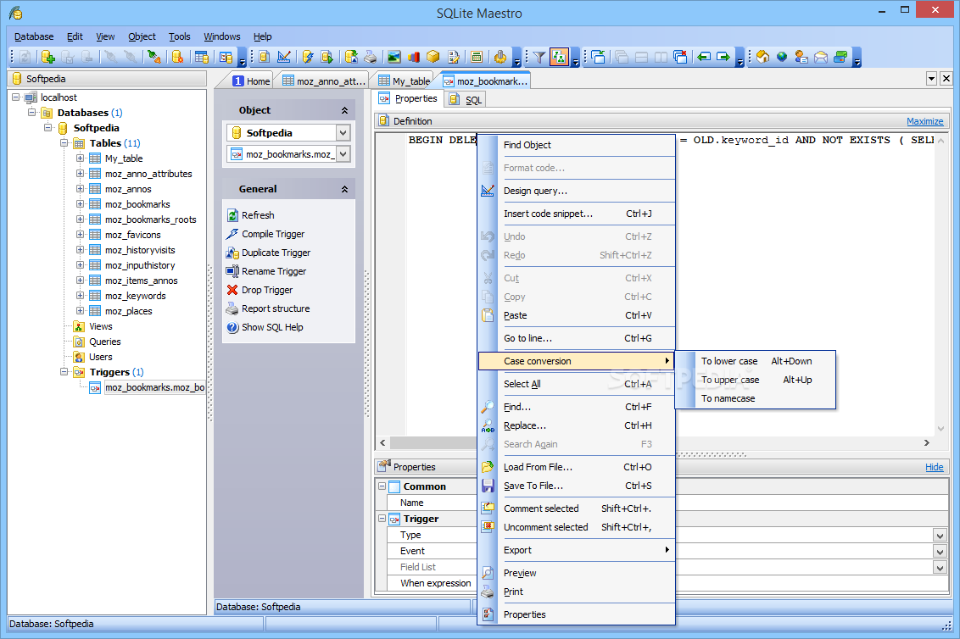The image size is (960, 639).
Task: Click the Maximize link in Definition
Action: tap(924, 121)
